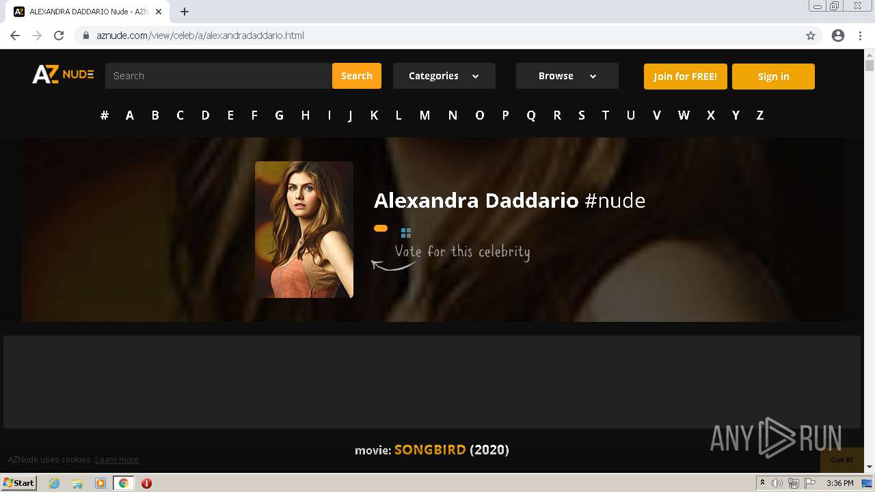This screenshot has height=492, width=875.
Task: Open the Chrome profile avatar icon
Action: click(x=838, y=36)
